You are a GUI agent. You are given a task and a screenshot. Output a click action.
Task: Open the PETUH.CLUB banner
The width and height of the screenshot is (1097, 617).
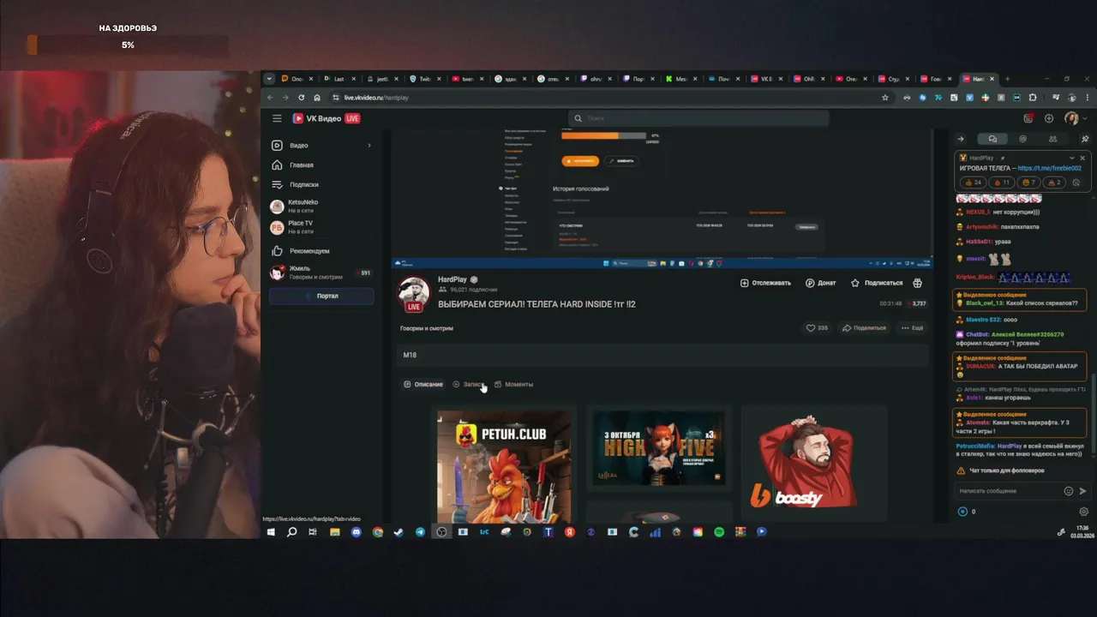(504, 466)
